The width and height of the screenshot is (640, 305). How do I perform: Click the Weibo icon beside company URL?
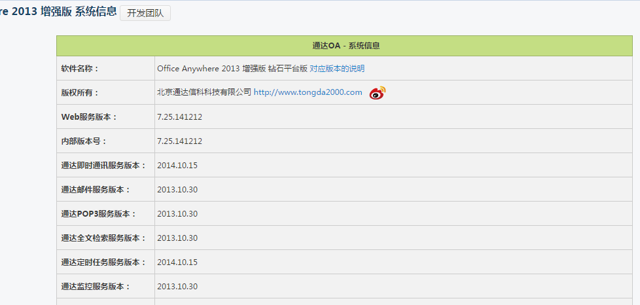tap(378, 93)
